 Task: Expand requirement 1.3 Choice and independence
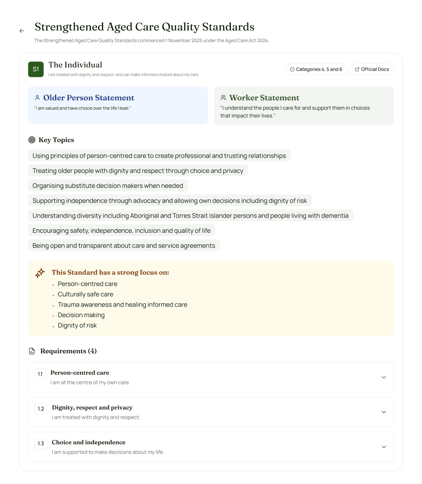383,447
